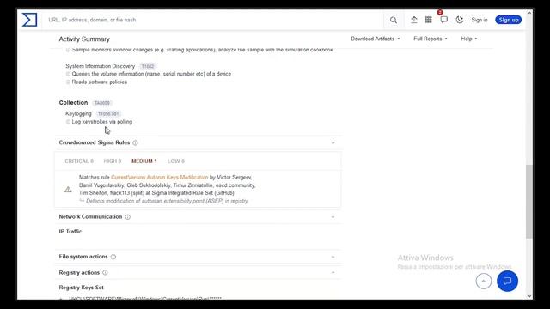This screenshot has height=309, width=550.
Task: Click 'Detects modification of autostart extensibility point' description
Action: click(167, 201)
